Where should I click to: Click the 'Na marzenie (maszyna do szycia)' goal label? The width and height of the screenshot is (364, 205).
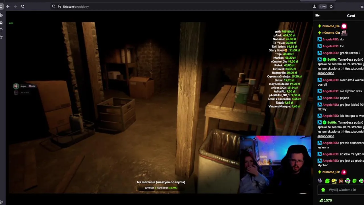(161, 182)
